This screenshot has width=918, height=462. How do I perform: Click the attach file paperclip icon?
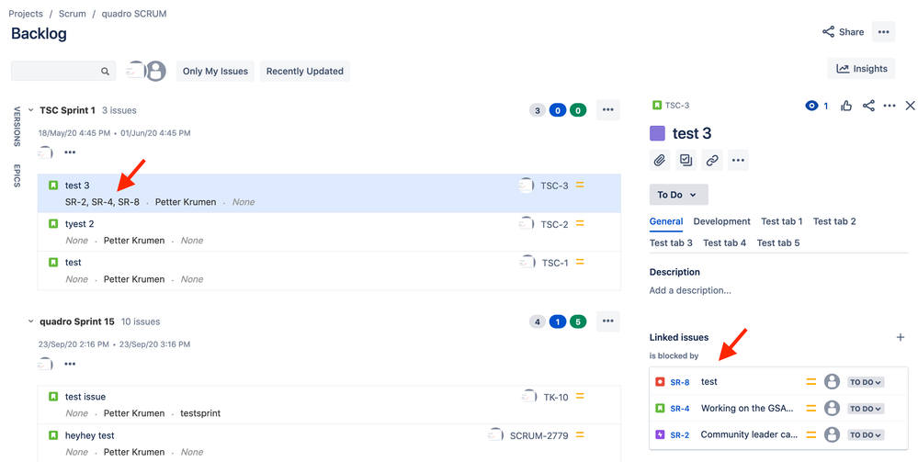[x=660, y=160]
